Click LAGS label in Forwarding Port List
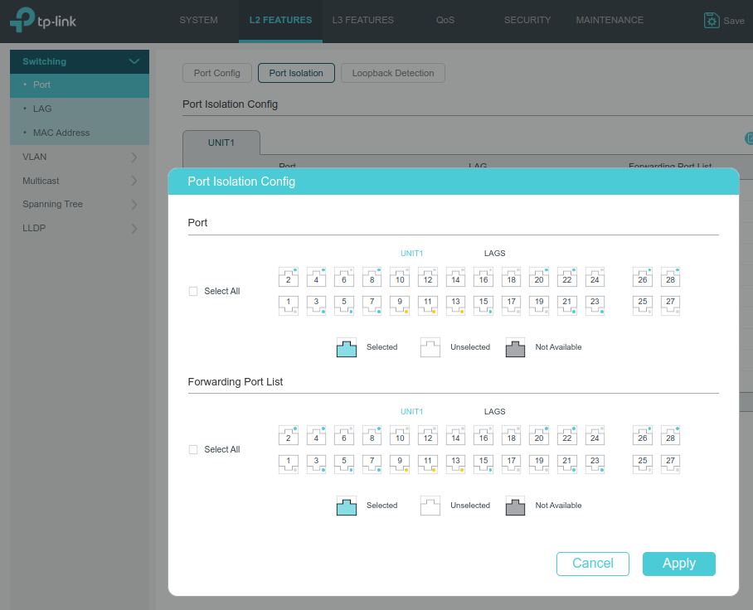This screenshot has height=610, width=753. [494, 412]
